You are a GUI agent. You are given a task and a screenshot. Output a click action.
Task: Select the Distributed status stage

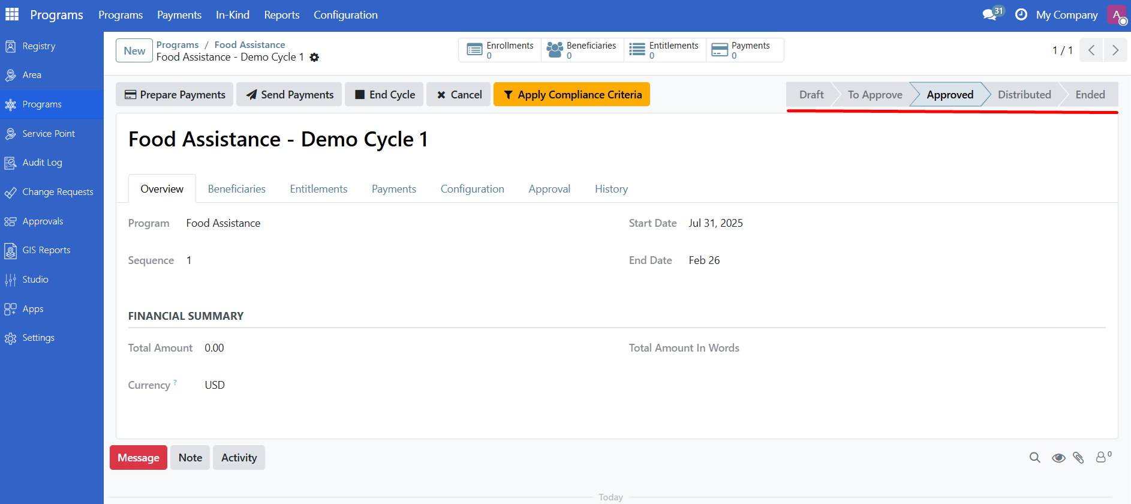click(x=1024, y=95)
